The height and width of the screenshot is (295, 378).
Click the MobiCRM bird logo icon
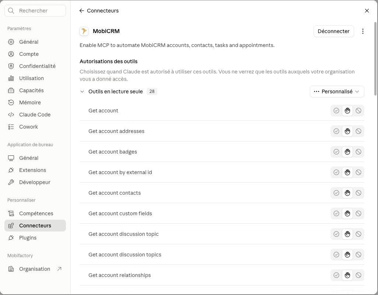tap(84, 31)
